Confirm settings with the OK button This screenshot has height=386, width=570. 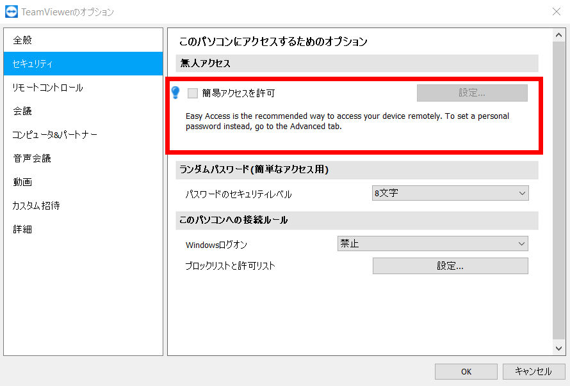466,371
